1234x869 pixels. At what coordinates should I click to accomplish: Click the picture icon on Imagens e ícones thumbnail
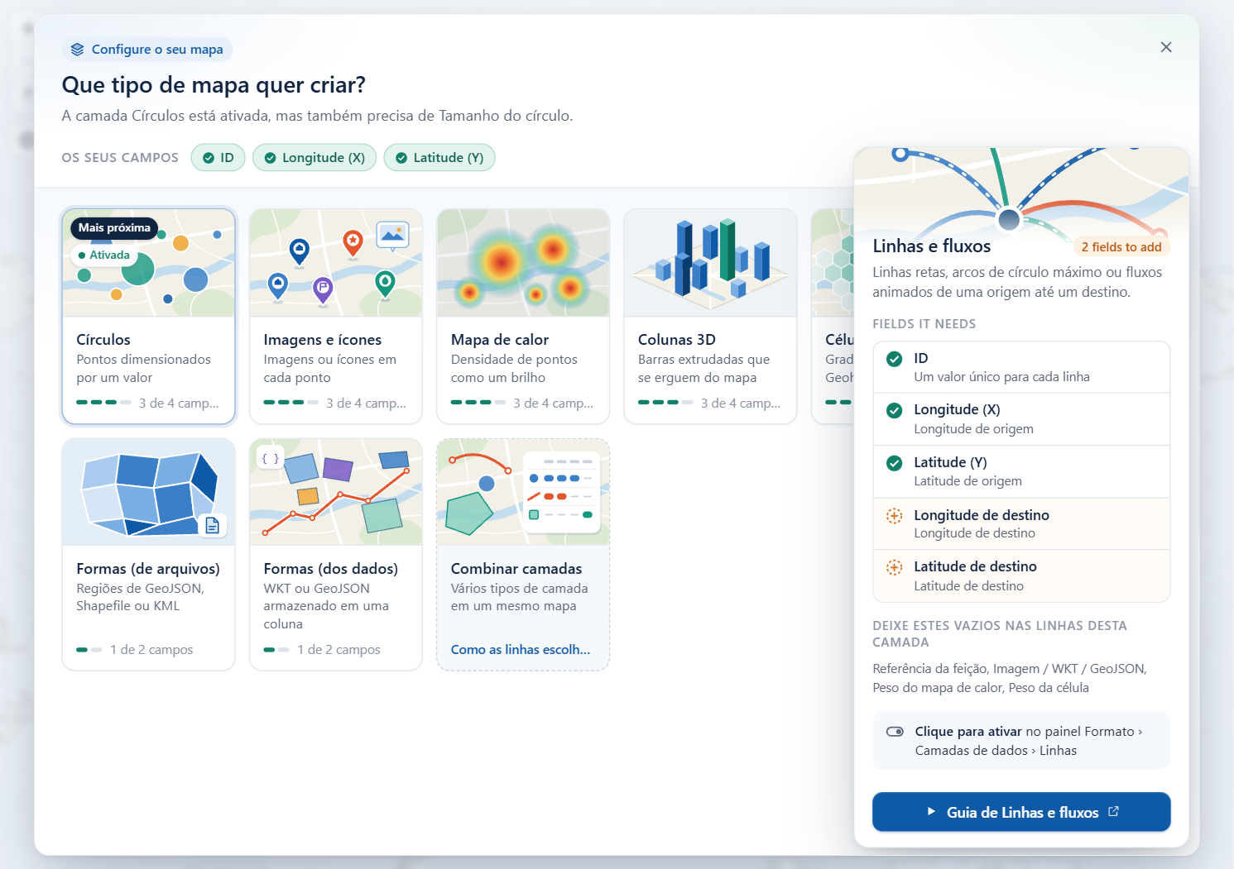click(x=392, y=236)
